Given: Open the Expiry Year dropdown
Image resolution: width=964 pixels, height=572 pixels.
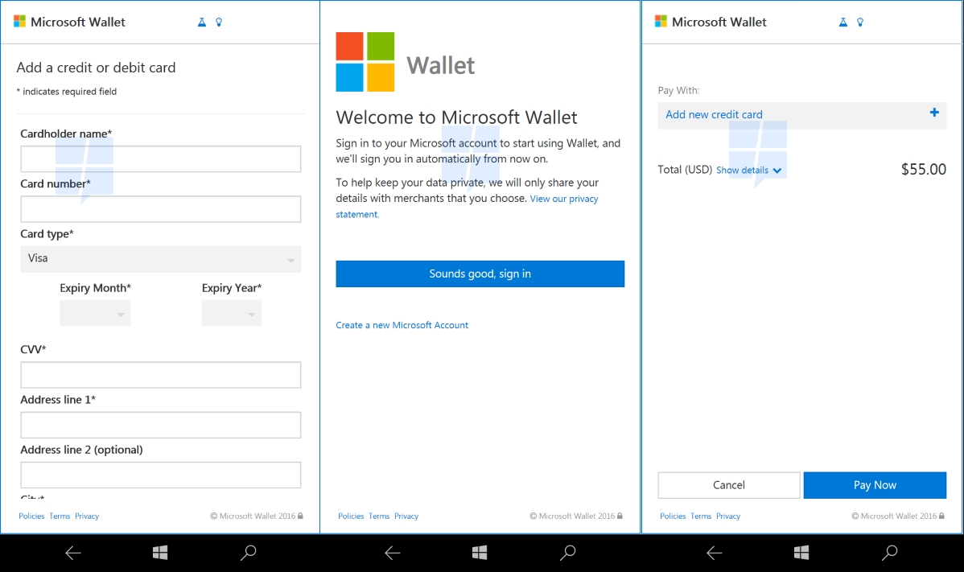Looking at the screenshot, I should [x=231, y=314].
